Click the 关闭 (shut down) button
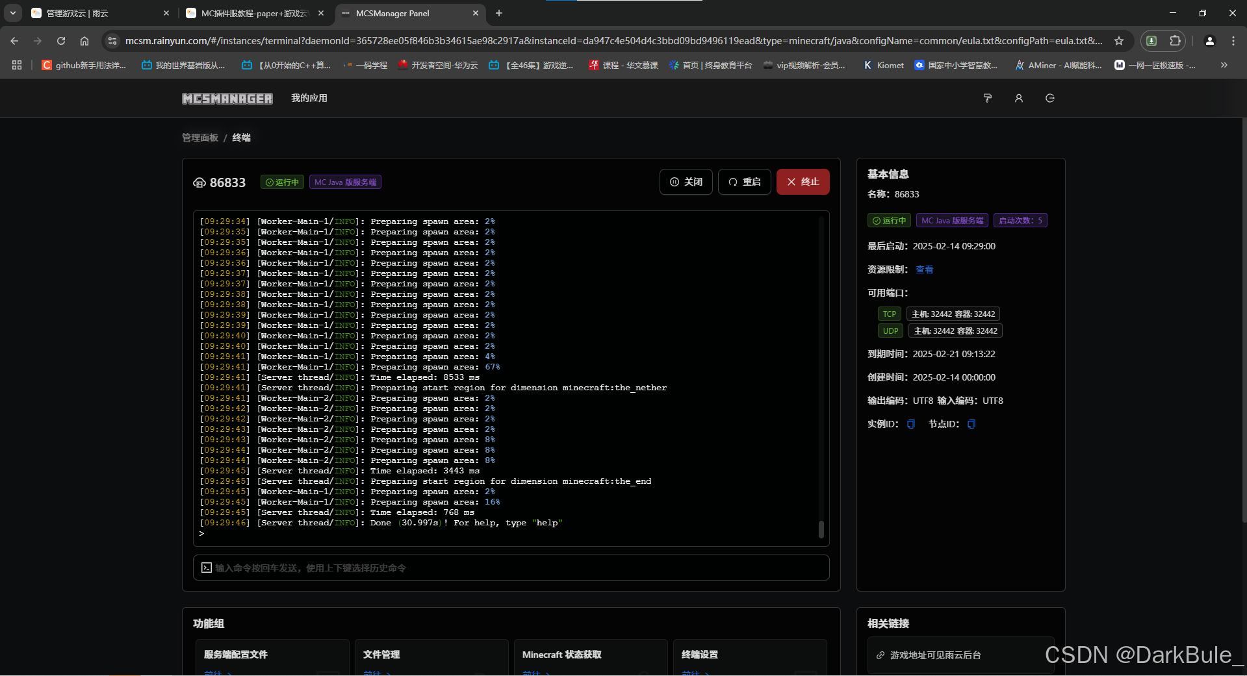Viewport: 1247px width, 676px height. pos(686,182)
